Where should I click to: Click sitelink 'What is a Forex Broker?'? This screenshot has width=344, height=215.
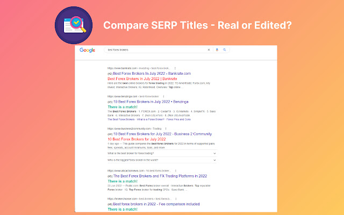tap(150, 119)
